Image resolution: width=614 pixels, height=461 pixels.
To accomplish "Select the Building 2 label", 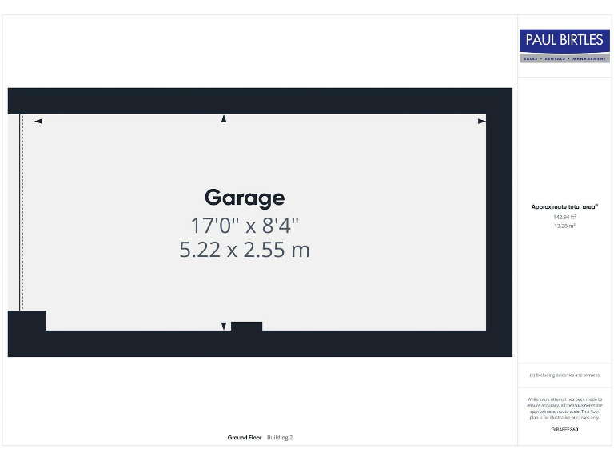I will (x=280, y=438).
